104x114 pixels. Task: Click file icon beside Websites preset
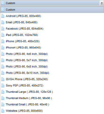tap(3, 111)
